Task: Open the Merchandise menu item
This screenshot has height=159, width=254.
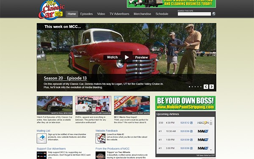Action: tap(142, 14)
